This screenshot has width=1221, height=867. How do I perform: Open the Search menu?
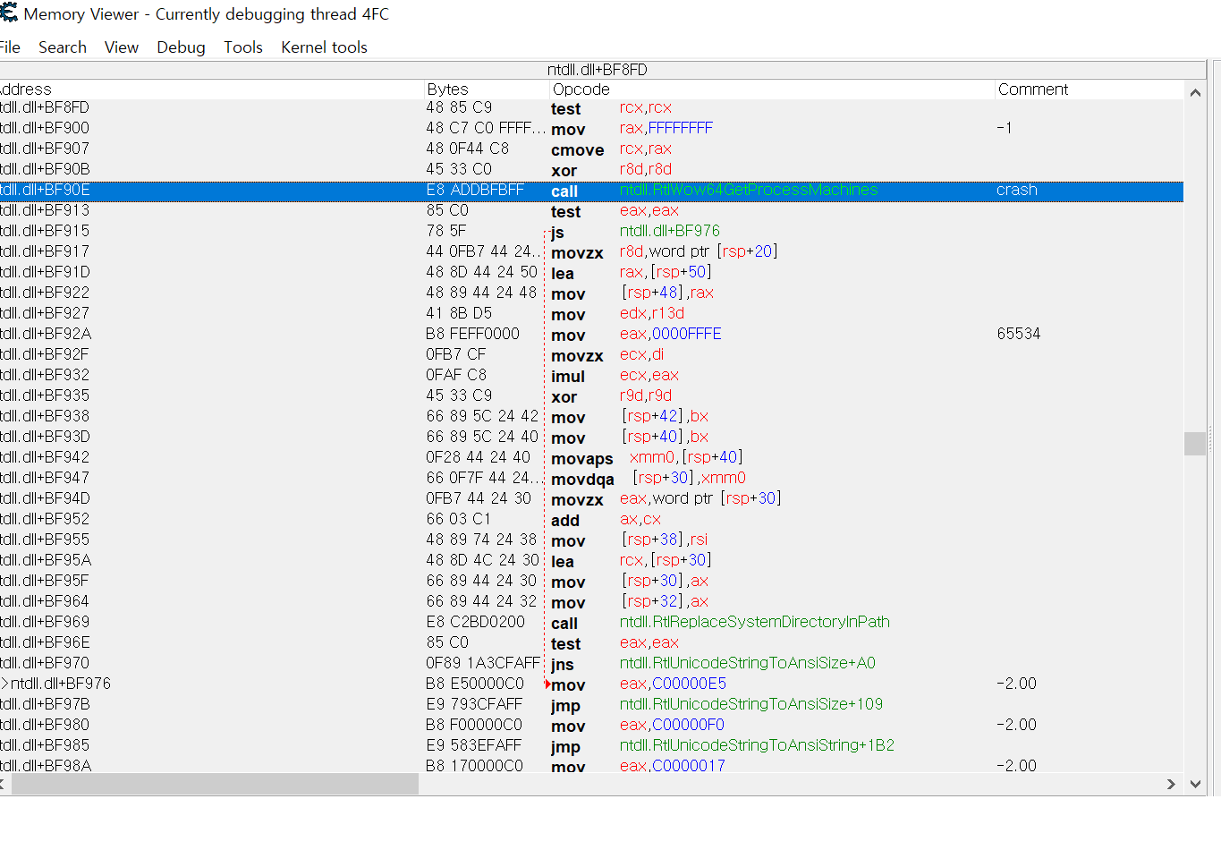click(63, 47)
